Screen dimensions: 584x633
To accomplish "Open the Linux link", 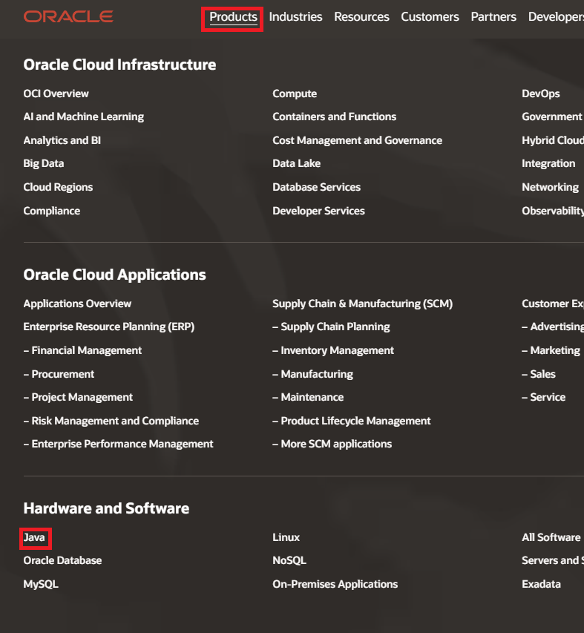I will coord(286,538).
